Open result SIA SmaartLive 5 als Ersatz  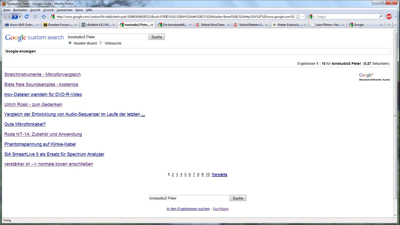pos(54,154)
